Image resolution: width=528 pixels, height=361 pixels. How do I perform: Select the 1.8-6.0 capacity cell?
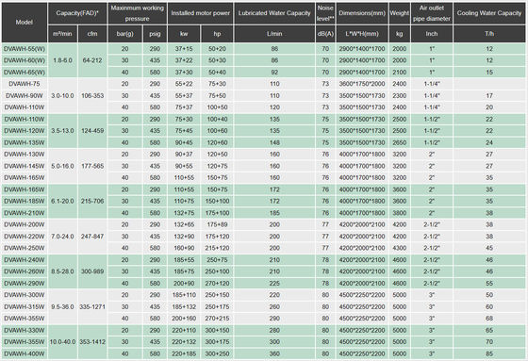[62, 60]
